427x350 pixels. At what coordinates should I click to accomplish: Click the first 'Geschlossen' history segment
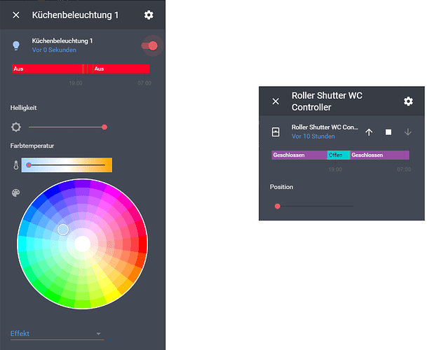(299, 155)
